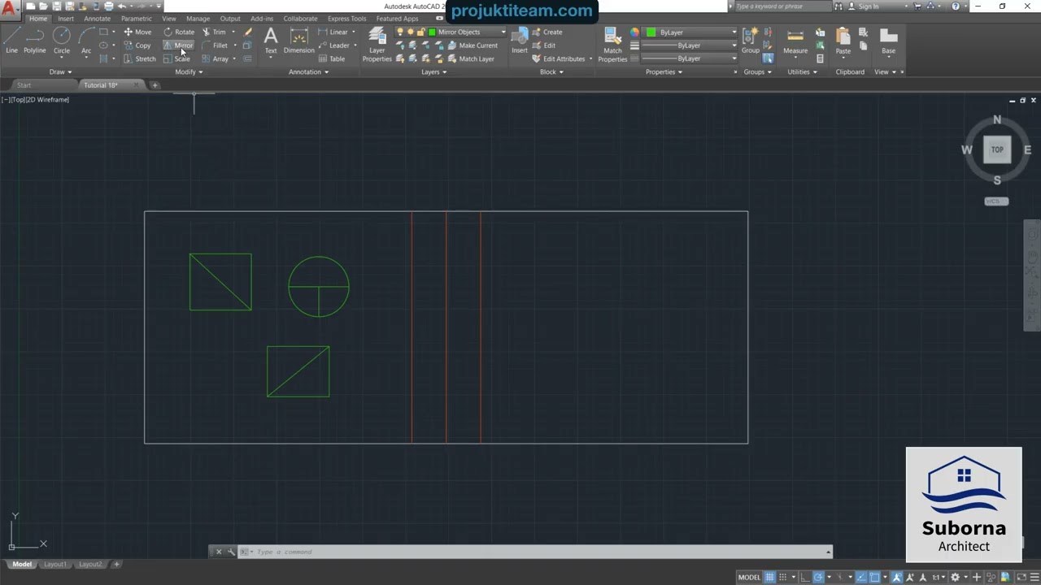Click the TOP face of ViewCube

click(x=997, y=149)
